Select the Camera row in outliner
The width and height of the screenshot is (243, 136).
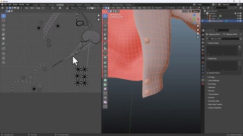pos(214,16)
